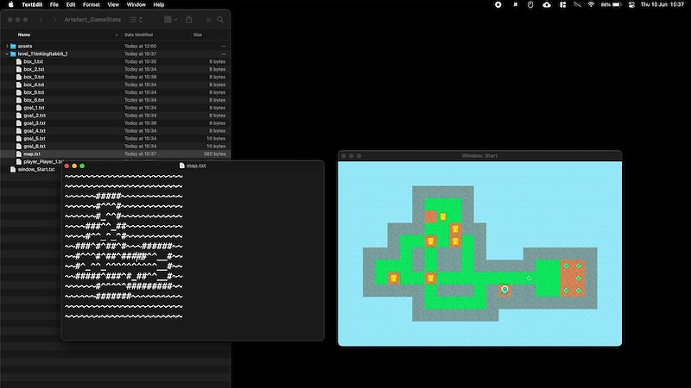The width and height of the screenshot is (691, 388).
Task: Expand the assets folder disclosure triangle
Action: [x=7, y=47]
